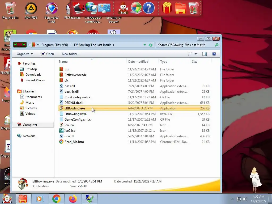Click the Open toolbar button

tap(48, 54)
